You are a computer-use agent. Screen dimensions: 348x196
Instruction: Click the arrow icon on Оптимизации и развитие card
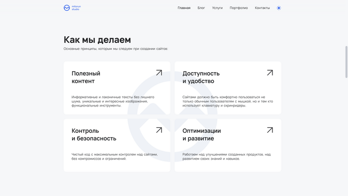click(x=270, y=130)
